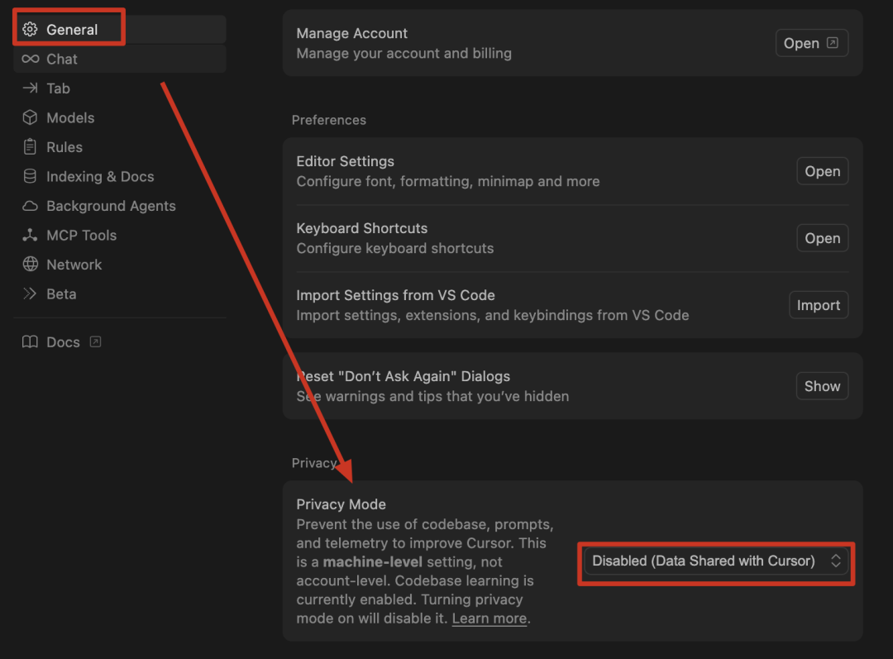893x659 pixels.
Task: Click 'Configure keyboard shortcuts' description text
Action: click(394, 248)
